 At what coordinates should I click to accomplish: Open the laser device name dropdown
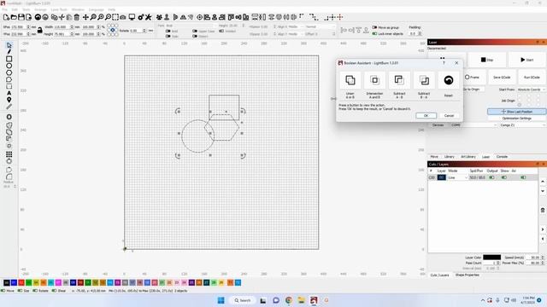(x=522, y=125)
